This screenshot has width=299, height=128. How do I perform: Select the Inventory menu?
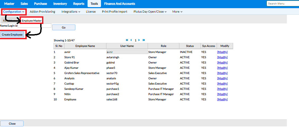(60, 4)
